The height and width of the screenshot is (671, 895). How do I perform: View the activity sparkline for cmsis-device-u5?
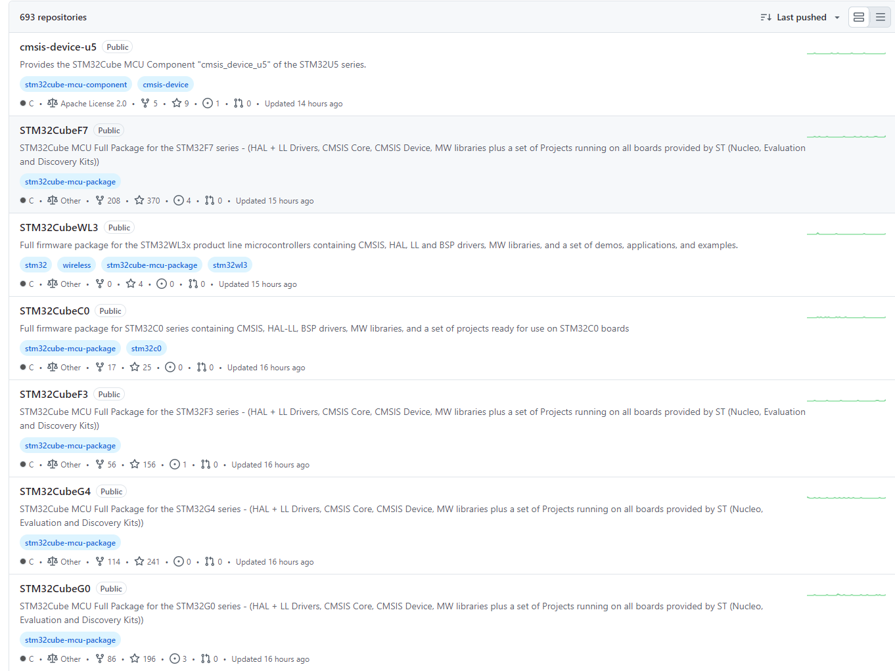coord(846,52)
